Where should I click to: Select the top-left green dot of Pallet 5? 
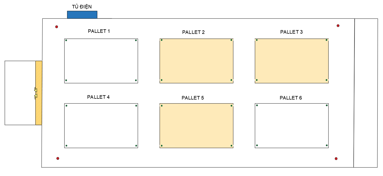[x=162, y=106]
